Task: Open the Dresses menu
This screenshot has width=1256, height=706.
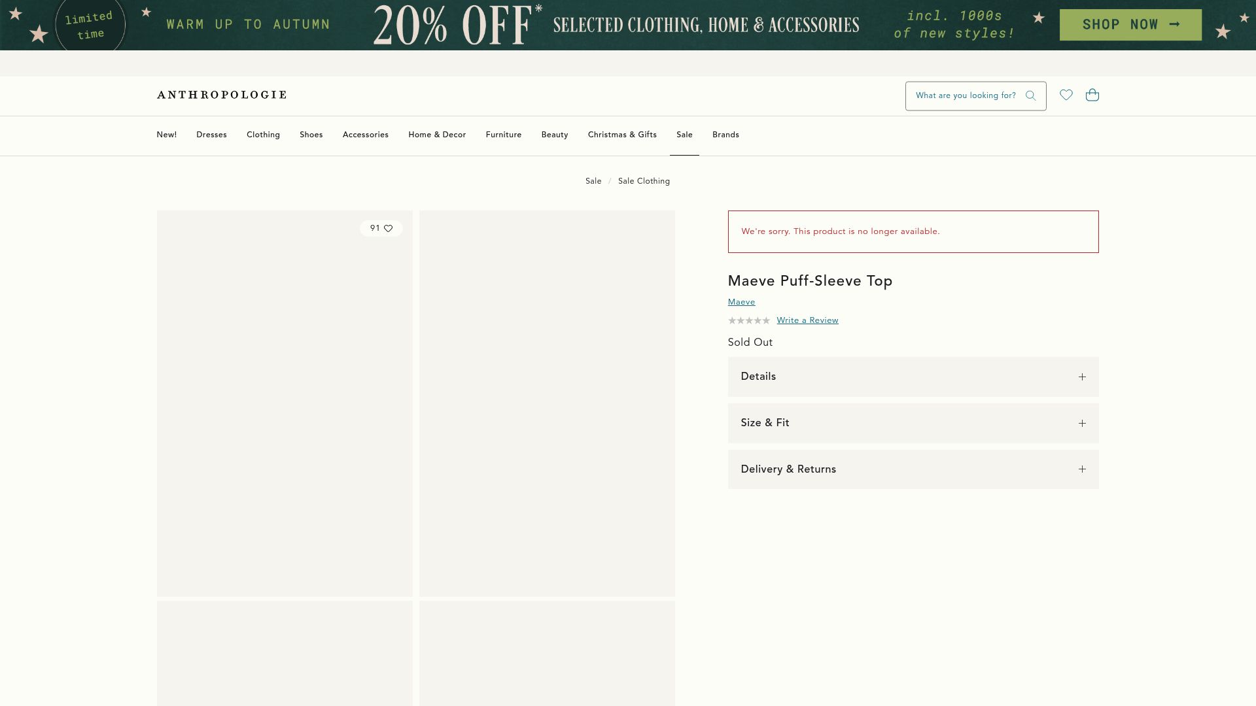Action: 211,135
